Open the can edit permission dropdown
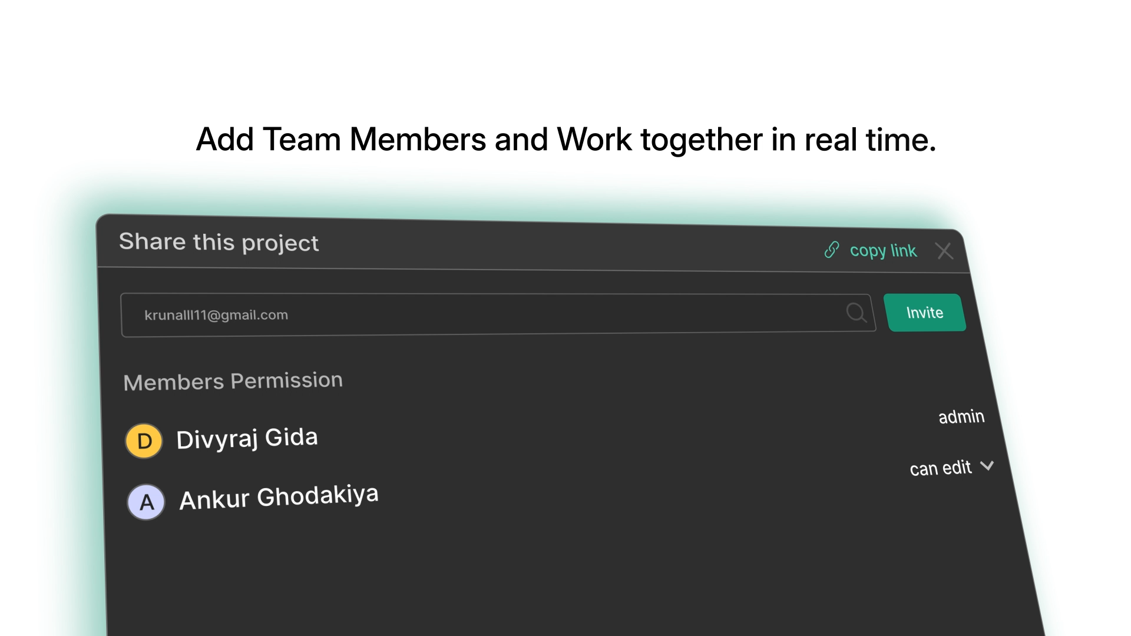Viewport: 1131px width, 636px height. (940, 468)
